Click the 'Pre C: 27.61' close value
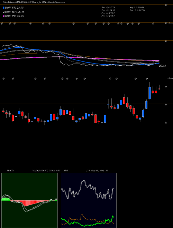 tap(108, 16)
